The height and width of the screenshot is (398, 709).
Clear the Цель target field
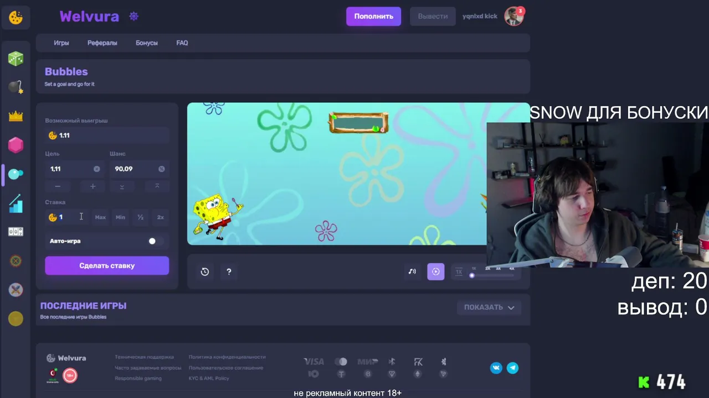(97, 169)
